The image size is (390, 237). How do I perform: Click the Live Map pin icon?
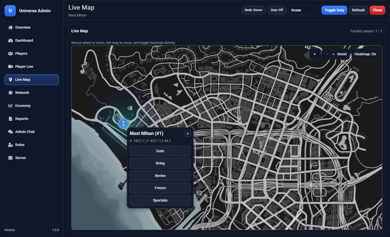10,80
